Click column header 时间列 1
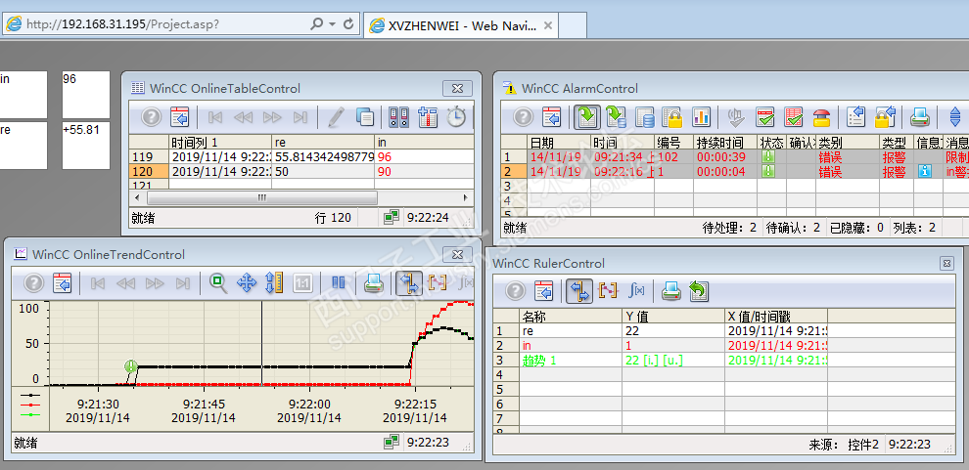 pyautogui.click(x=220, y=142)
